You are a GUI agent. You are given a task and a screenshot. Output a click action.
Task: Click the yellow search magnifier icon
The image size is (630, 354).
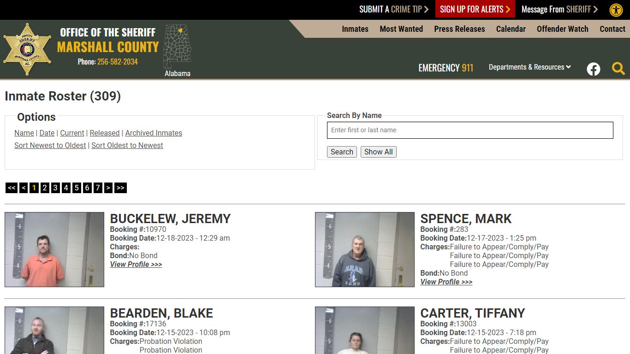(x=618, y=69)
